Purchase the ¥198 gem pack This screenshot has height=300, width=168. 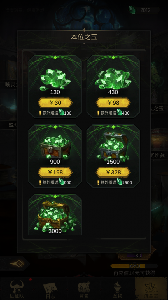click(55, 173)
